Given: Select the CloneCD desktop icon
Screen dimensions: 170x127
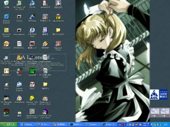Looking at the screenshot, I should click(6, 44).
